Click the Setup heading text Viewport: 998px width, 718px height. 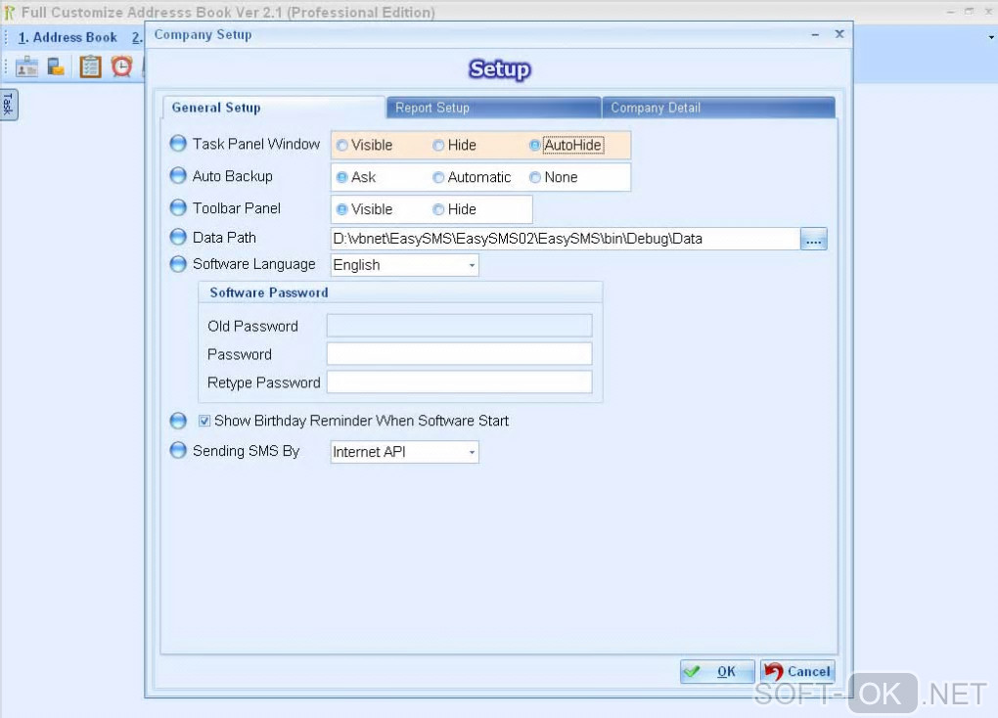[500, 68]
